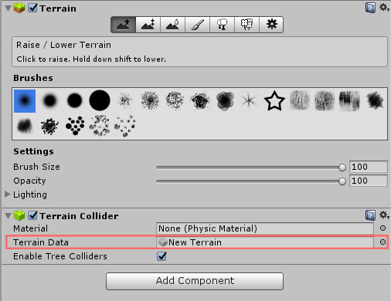
Task: Click the Opacity value field
Action: 369,181
